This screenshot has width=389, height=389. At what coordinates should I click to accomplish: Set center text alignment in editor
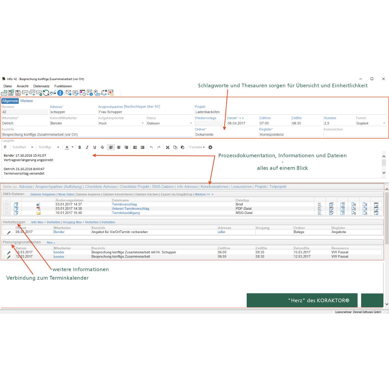tap(119, 147)
